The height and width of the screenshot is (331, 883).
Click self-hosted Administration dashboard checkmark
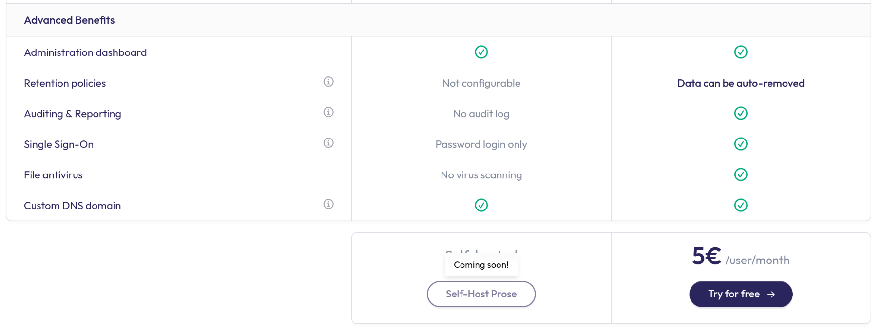481,52
